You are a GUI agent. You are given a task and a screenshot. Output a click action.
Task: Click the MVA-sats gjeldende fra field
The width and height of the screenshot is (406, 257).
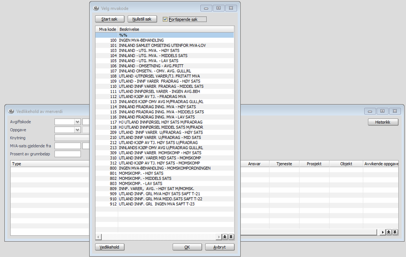(67, 146)
